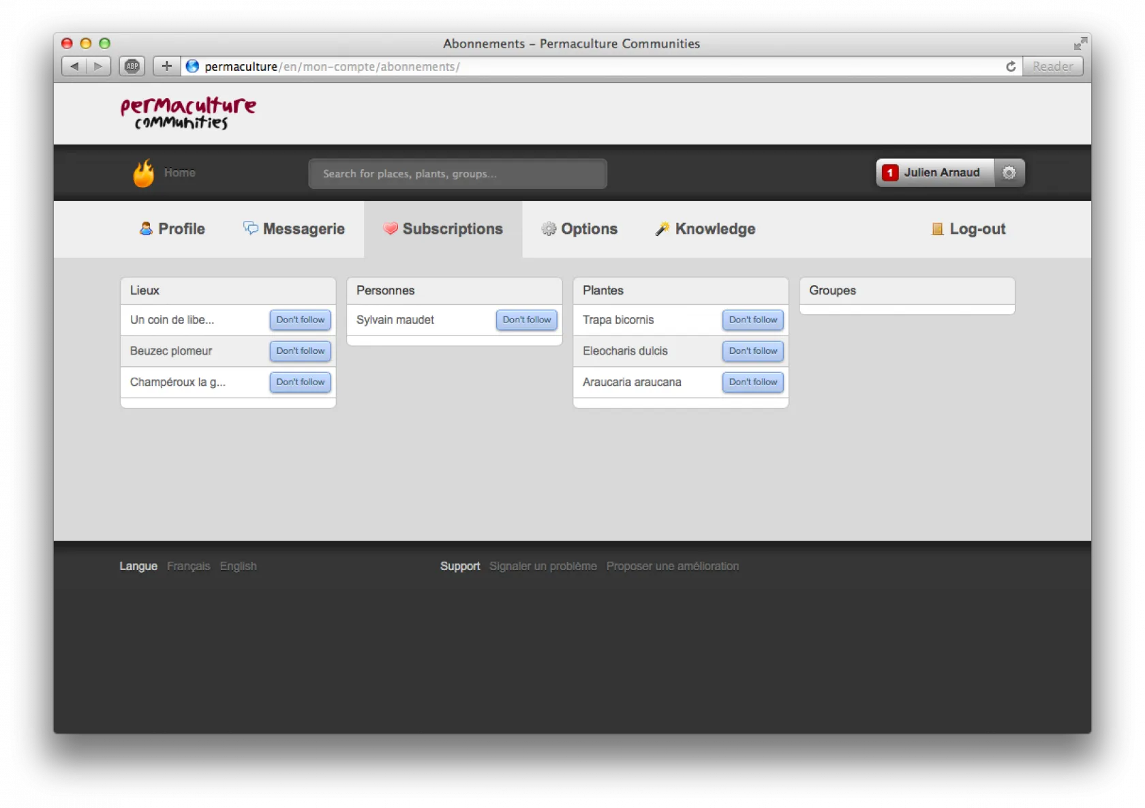Open the Knowledge tab

705,229
